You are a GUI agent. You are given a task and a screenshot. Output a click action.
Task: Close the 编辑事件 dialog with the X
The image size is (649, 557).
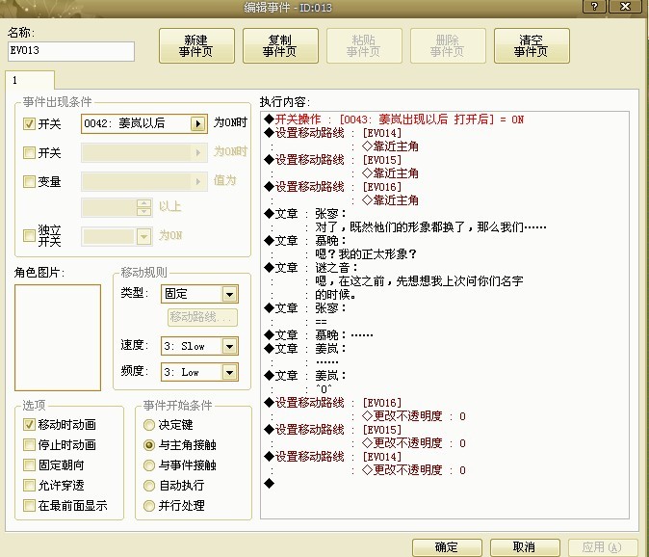click(625, 7)
